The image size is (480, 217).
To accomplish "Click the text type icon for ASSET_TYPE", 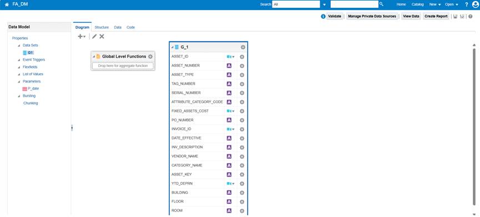I will coord(229,75).
